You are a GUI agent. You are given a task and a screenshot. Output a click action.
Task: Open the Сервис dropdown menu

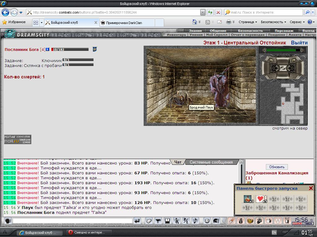click(297, 22)
